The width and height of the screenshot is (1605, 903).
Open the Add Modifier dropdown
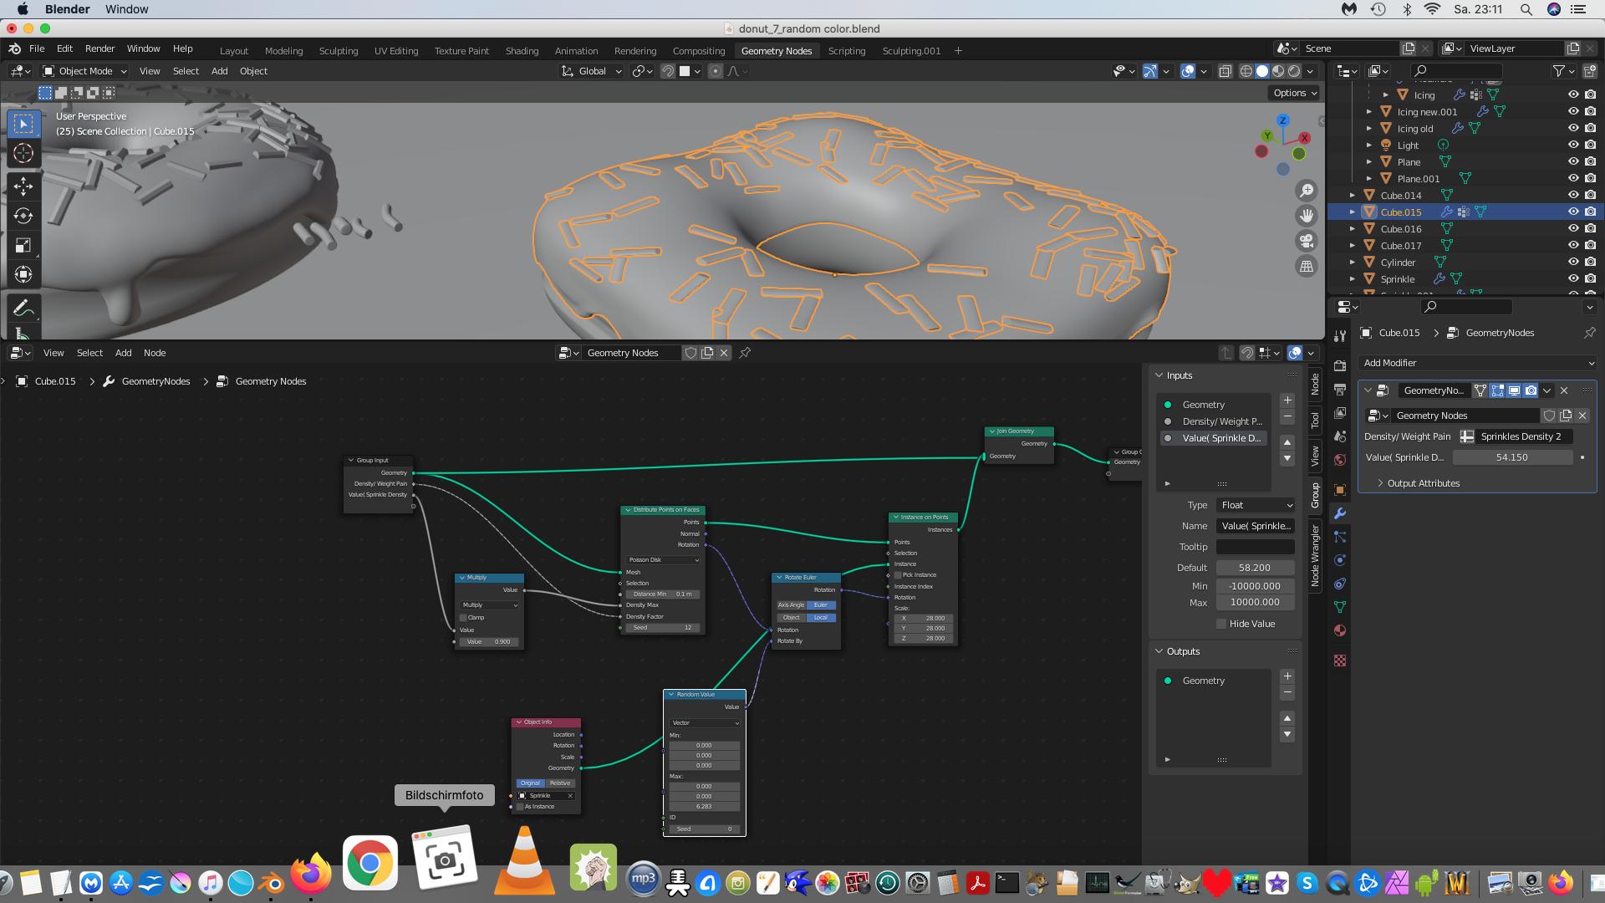pyautogui.click(x=1477, y=363)
